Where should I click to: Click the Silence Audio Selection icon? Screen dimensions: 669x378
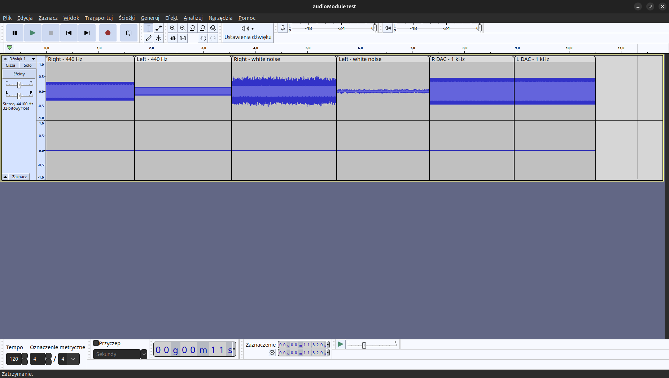click(x=183, y=38)
